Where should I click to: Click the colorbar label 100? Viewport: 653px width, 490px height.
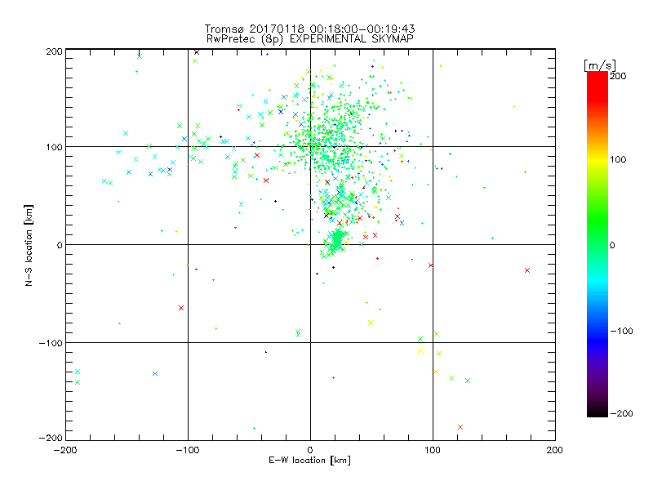(618, 159)
